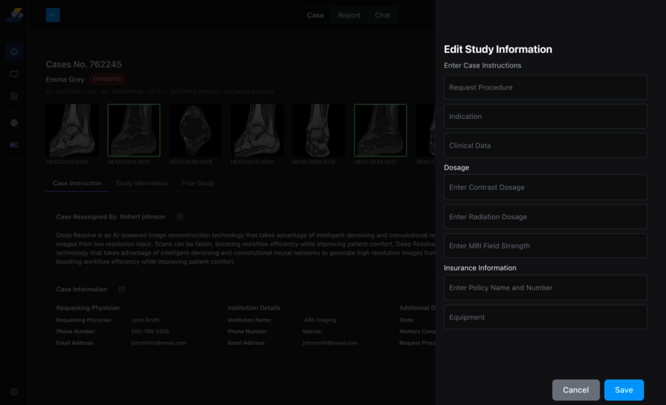This screenshot has width=666, height=405.
Task: Open the Prior Study tab
Action: 198,183
